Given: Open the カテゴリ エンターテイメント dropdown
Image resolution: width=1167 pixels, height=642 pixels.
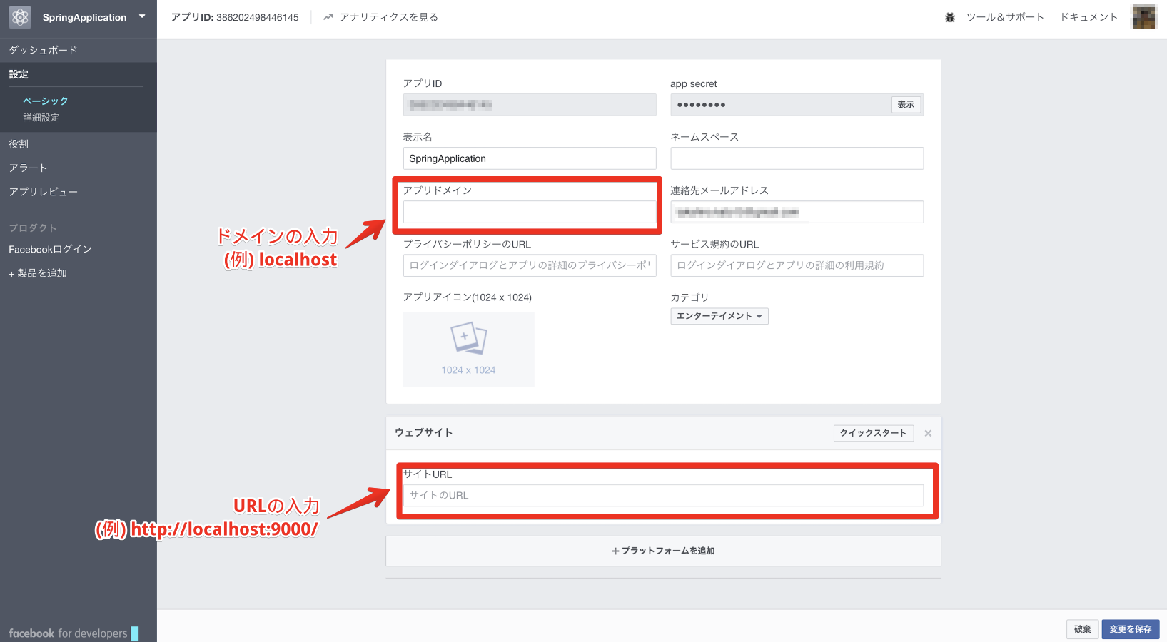Looking at the screenshot, I should tap(719, 316).
